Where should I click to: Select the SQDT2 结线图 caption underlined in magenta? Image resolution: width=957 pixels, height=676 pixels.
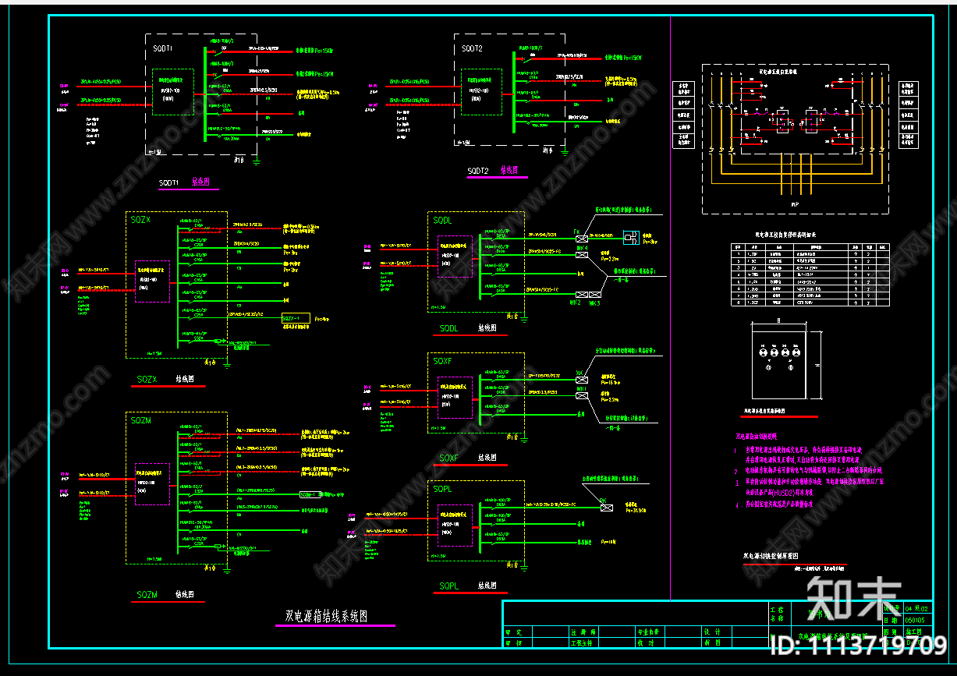[492, 171]
